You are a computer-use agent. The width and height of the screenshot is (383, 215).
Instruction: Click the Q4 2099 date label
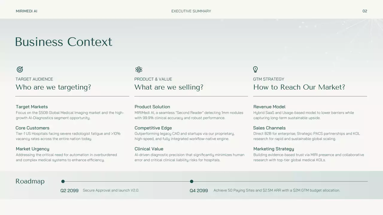click(199, 191)
